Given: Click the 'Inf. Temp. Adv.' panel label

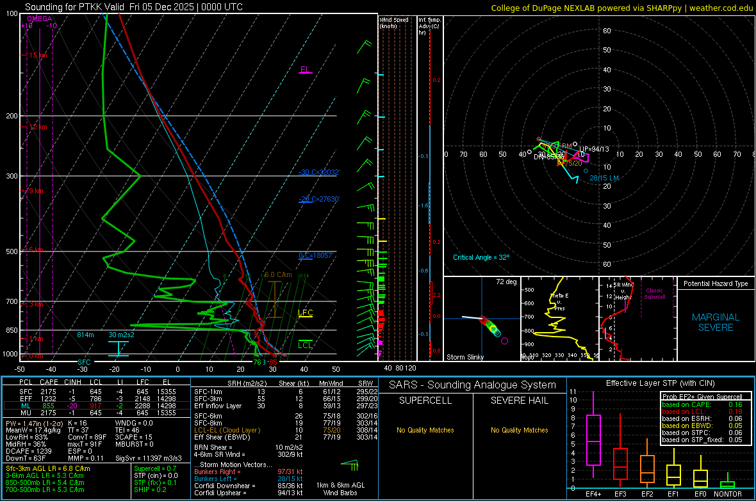Looking at the screenshot, I should [x=429, y=26].
